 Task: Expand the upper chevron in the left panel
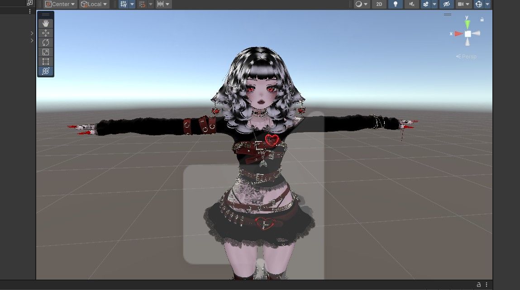[x=32, y=33]
